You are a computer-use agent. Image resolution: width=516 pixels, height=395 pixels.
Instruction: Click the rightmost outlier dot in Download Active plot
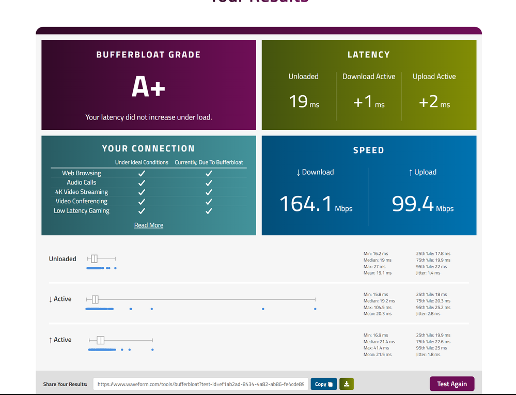pyautogui.click(x=315, y=309)
